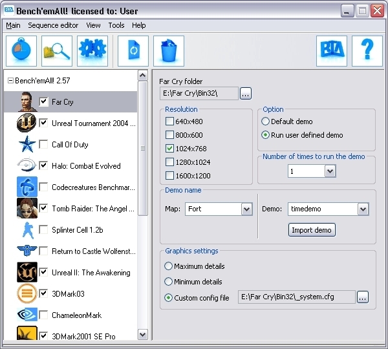Screen dimensions: 388x349
Task: Select the Run user defined demo option
Action: (265, 135)
